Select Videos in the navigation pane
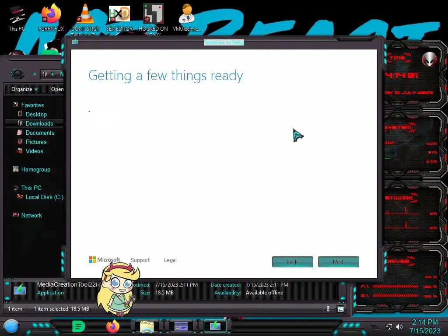 tap(34, 151)
